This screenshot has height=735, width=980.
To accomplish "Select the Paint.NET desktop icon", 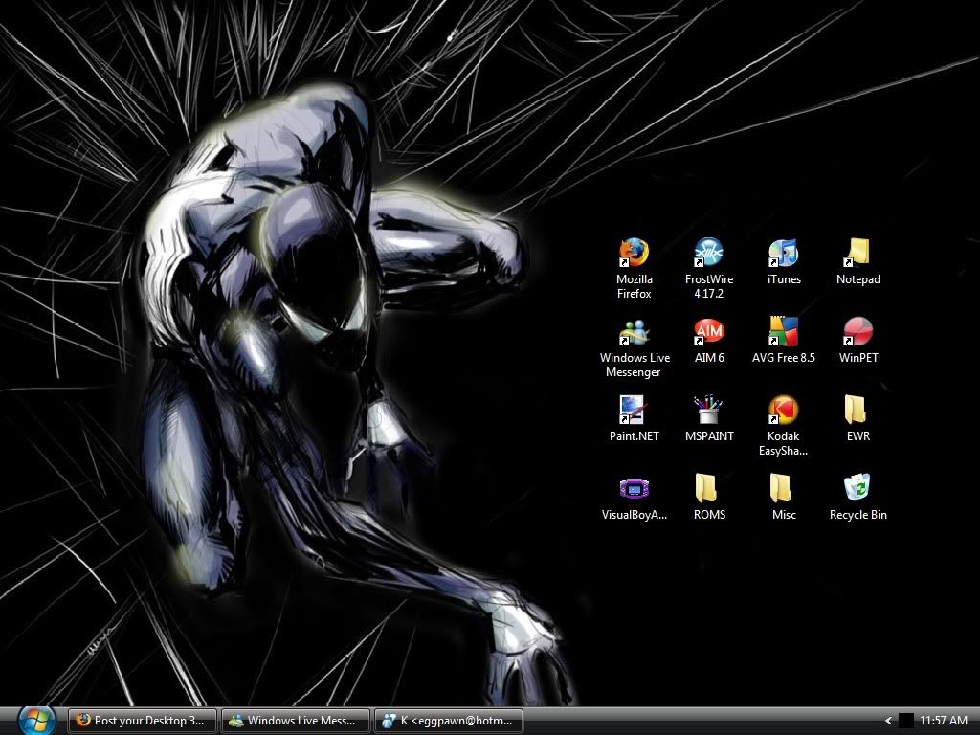I will tap(634, 411).
